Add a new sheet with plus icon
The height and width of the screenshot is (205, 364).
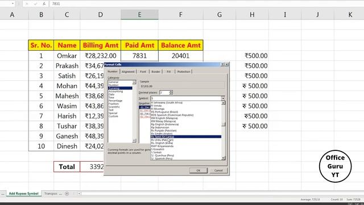67,194
